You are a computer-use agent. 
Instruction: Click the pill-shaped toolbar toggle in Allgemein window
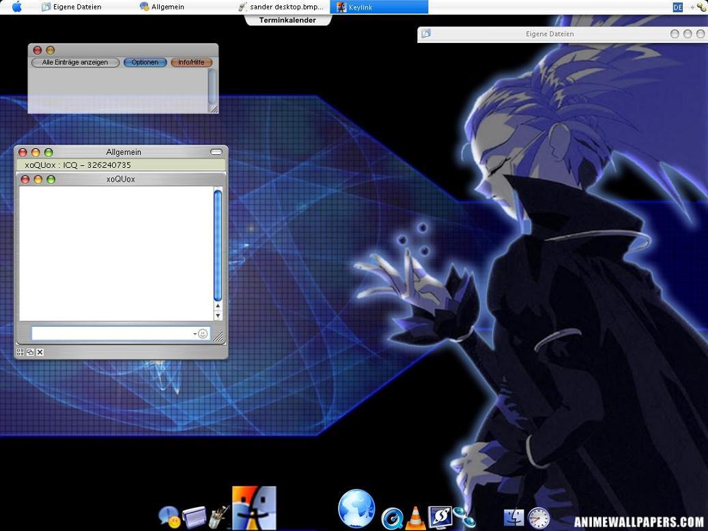tap(216, 152)
